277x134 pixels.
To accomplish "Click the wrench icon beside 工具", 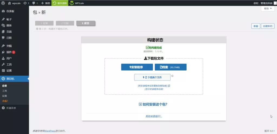I will [3, 65].
